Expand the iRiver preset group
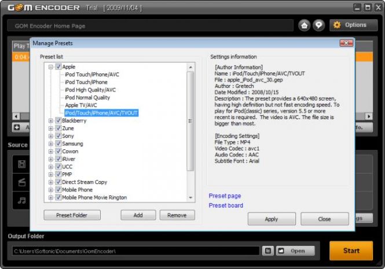Image resolution: width=385 pixels, height=269 pixels. point(51,159)
